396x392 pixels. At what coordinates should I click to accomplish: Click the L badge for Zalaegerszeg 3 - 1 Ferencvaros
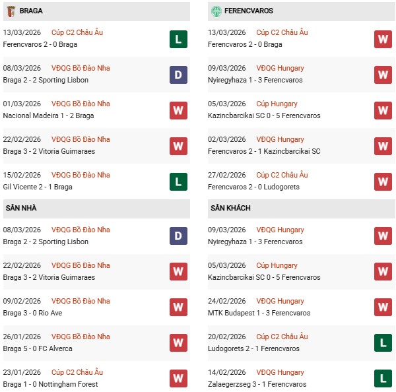click(x=383, y=379)
